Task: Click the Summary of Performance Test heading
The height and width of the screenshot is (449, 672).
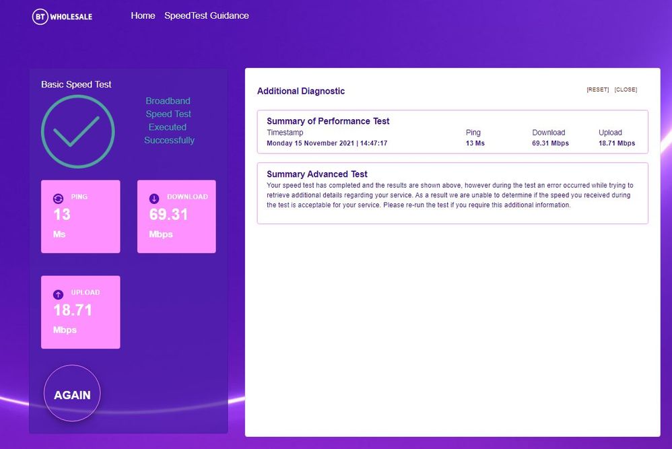Action: [x=328, y=121]
